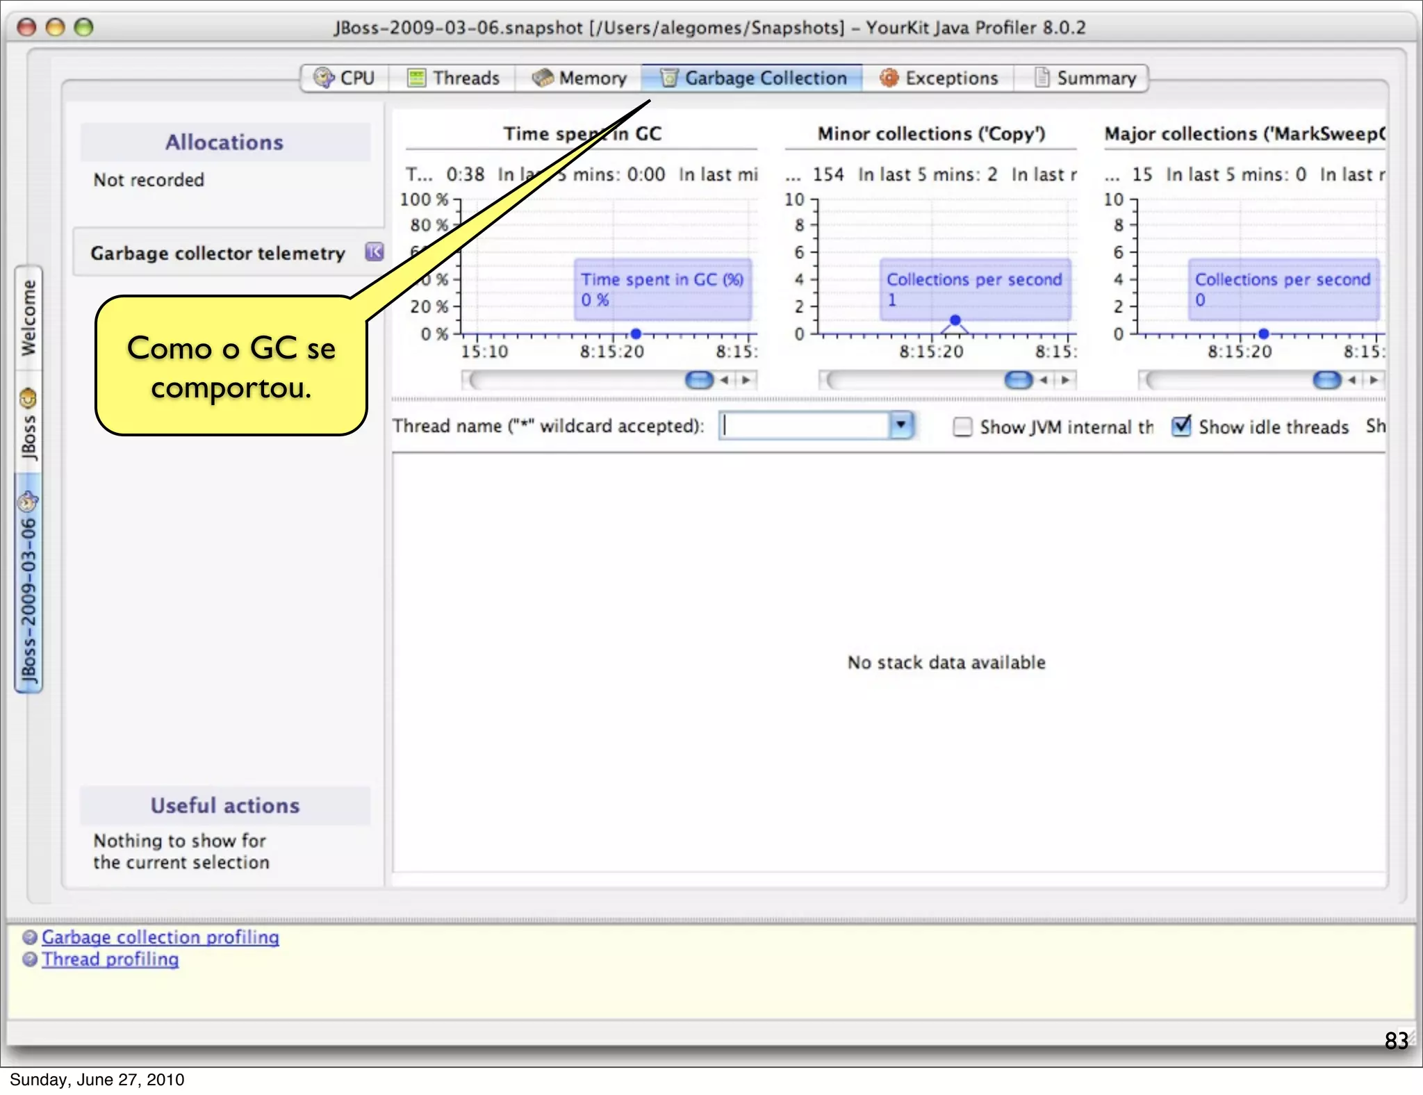Click scroll-right arrow under Time spent in GC
Screen dimensions: 1423x1095
coord(746,380)
